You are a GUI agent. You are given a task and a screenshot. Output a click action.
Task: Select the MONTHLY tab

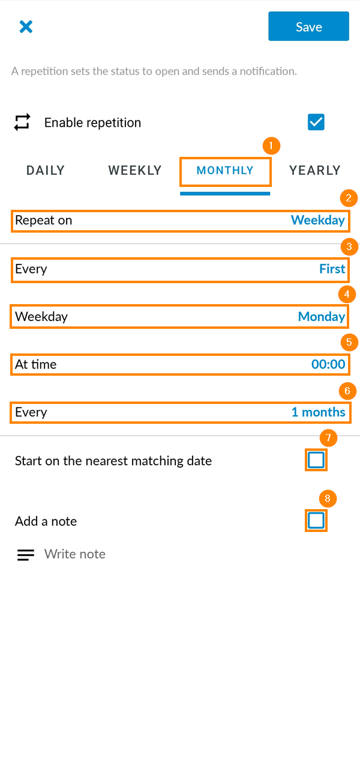225,170
